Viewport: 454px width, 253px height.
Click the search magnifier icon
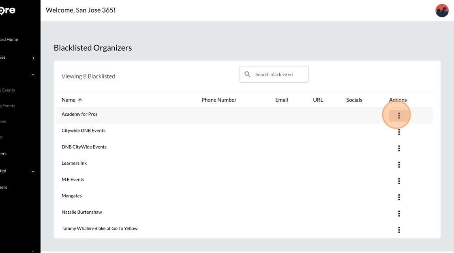coord(247,74)
